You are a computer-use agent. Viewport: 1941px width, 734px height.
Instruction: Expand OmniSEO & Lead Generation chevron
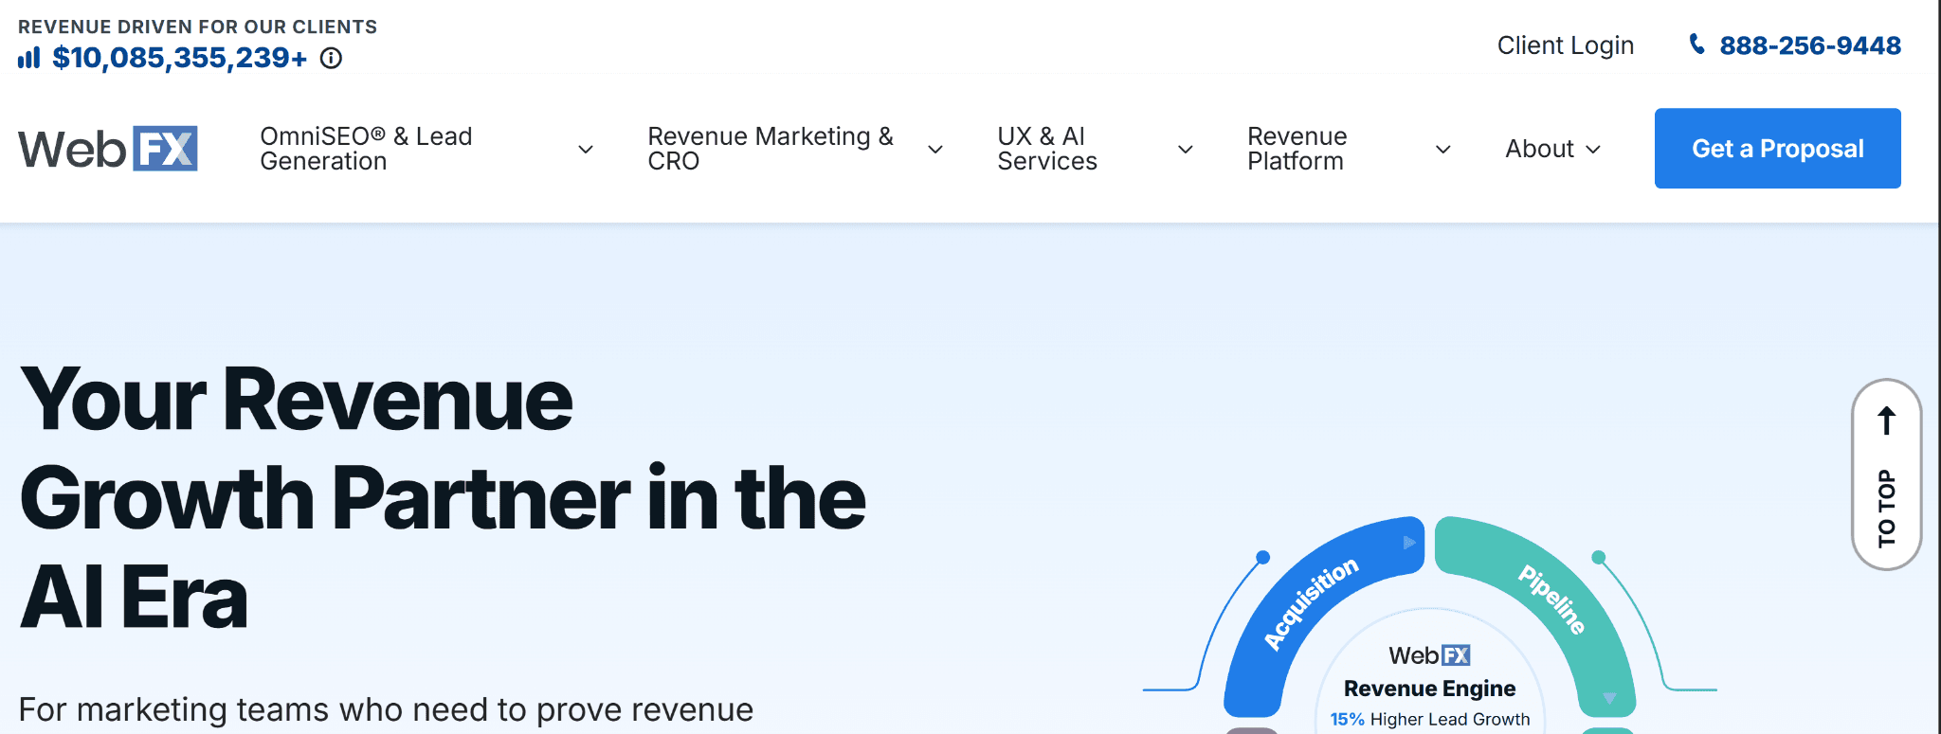(x=586, y=150)
